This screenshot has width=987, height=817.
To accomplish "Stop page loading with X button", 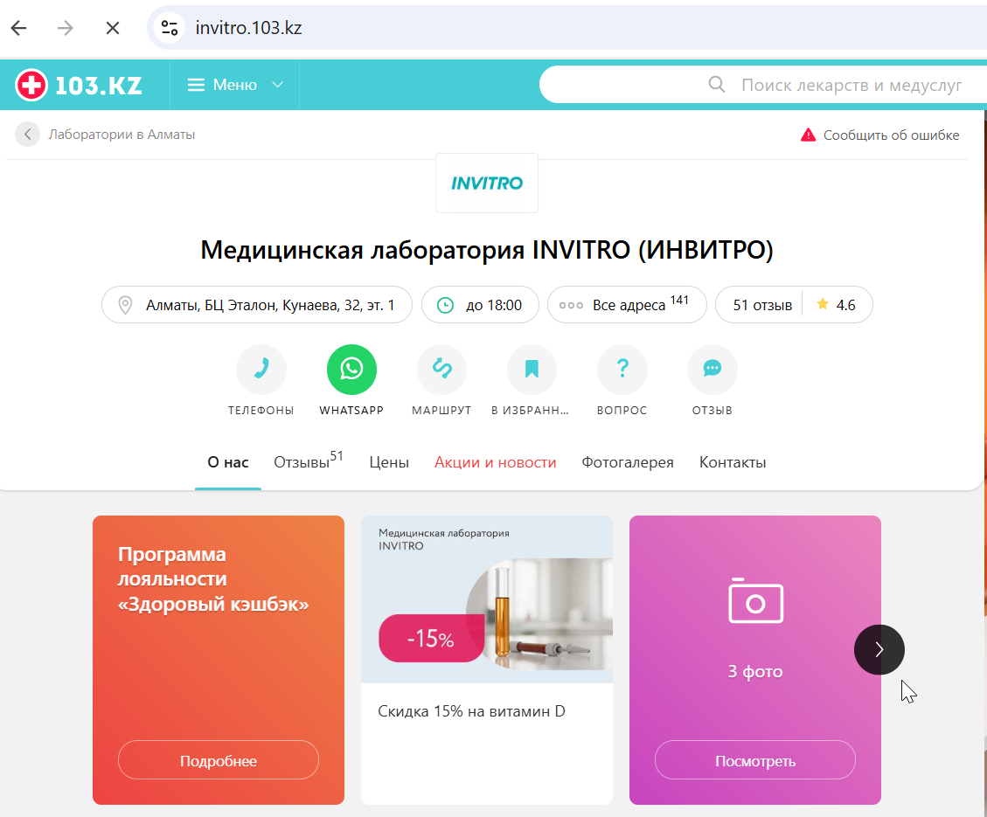I will [113, 28].
